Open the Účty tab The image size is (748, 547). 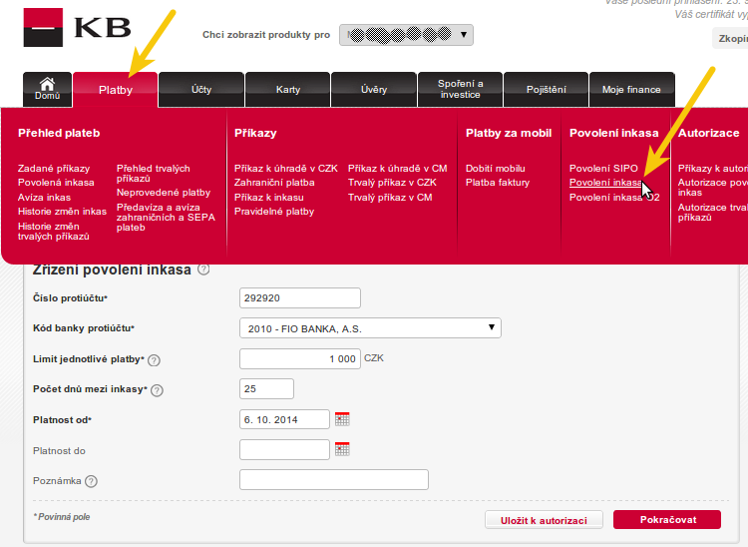pos(200,90)
